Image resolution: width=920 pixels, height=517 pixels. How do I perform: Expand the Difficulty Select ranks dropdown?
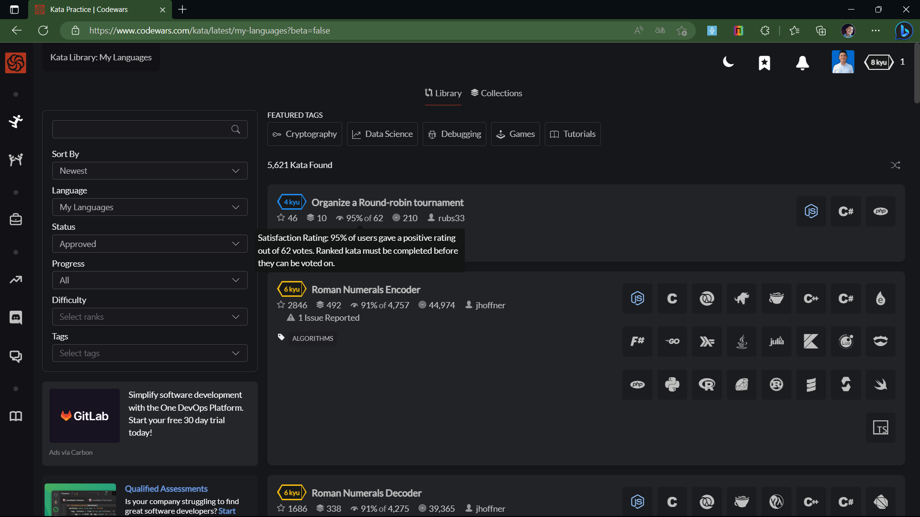click(149, 317)
